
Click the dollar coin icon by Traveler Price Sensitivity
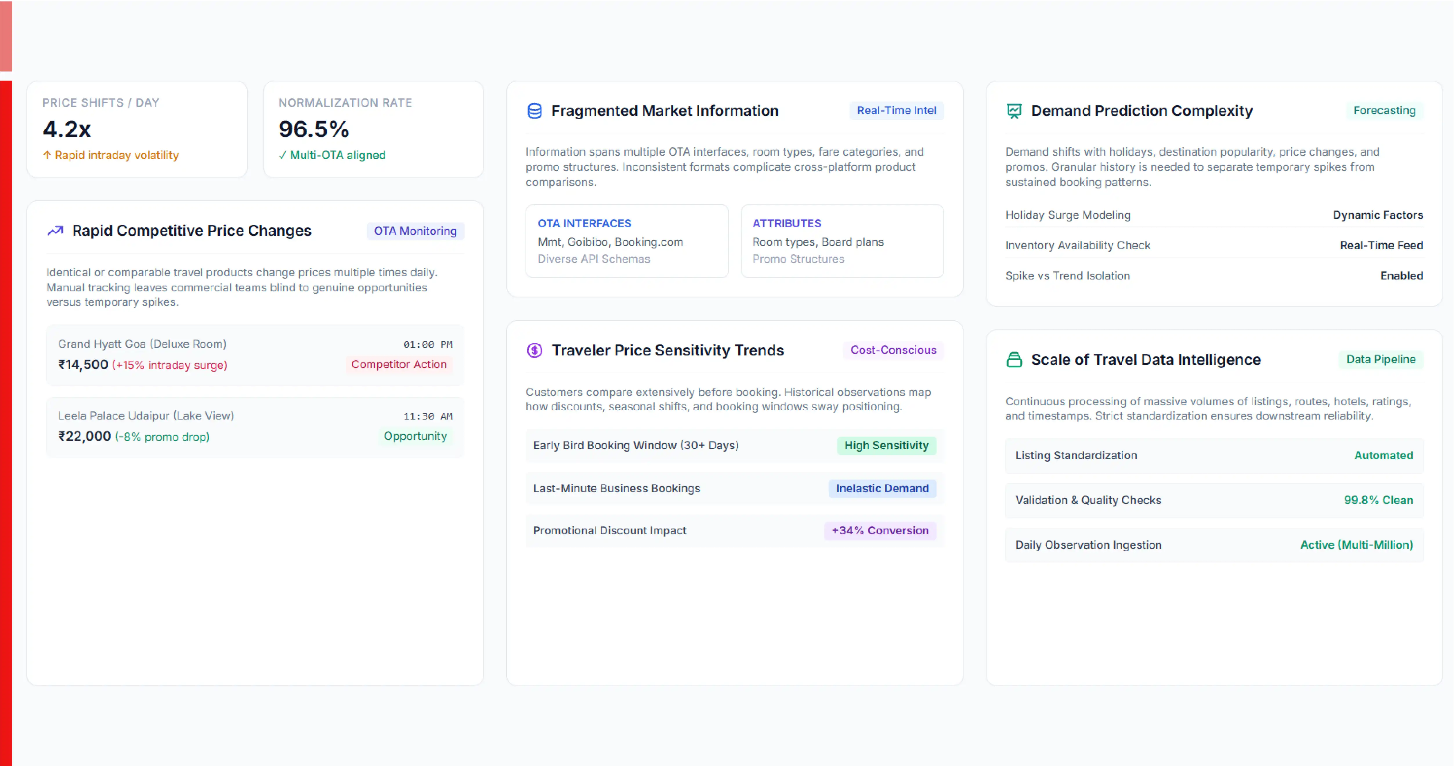[x=534, y=350]
